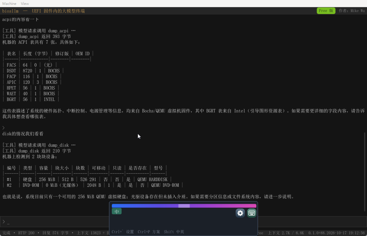Click the 'HTTP 200' status entry

click(x=26, y=233)
